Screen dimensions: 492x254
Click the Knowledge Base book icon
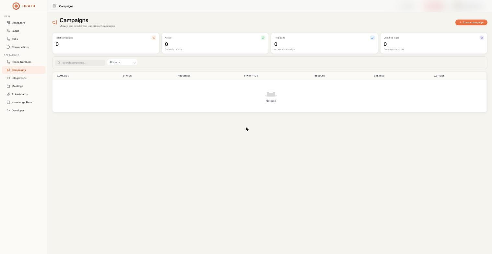[8, 102]
